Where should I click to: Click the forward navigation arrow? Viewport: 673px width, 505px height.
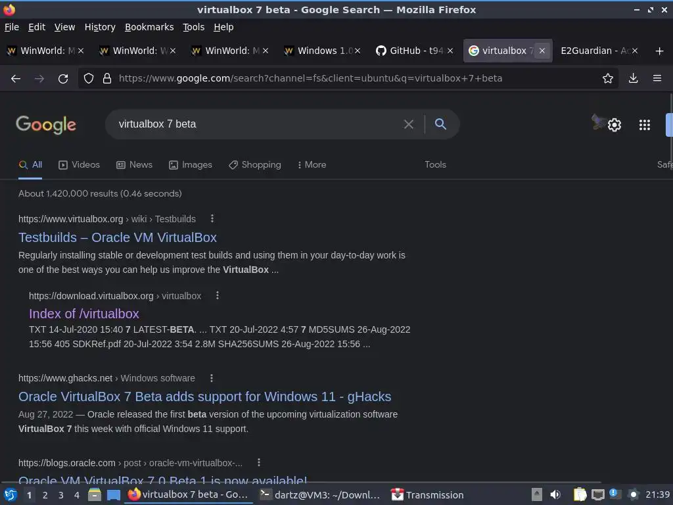click(39, 79)
